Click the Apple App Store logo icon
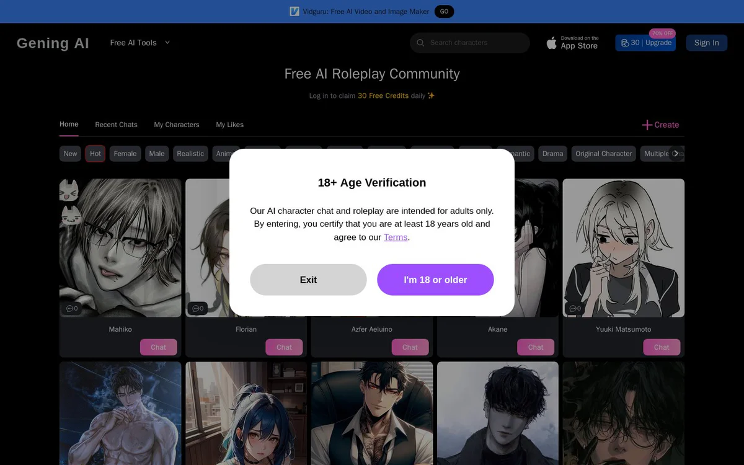Image resolution: width=744 pixels, height=465 pixels. tap(551, 43)
